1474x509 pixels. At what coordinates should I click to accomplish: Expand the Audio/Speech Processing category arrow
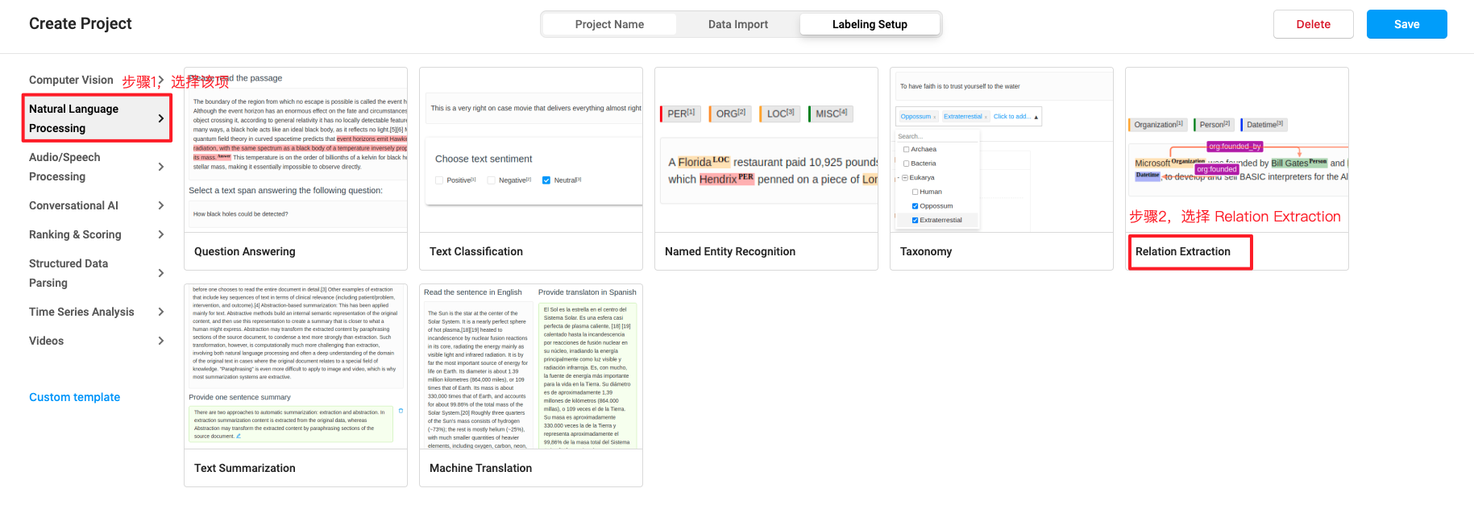click(161, 167)
